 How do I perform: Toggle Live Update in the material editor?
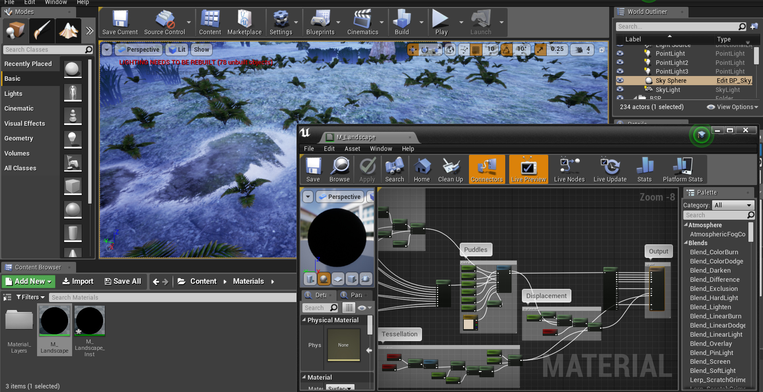point(610,170)
